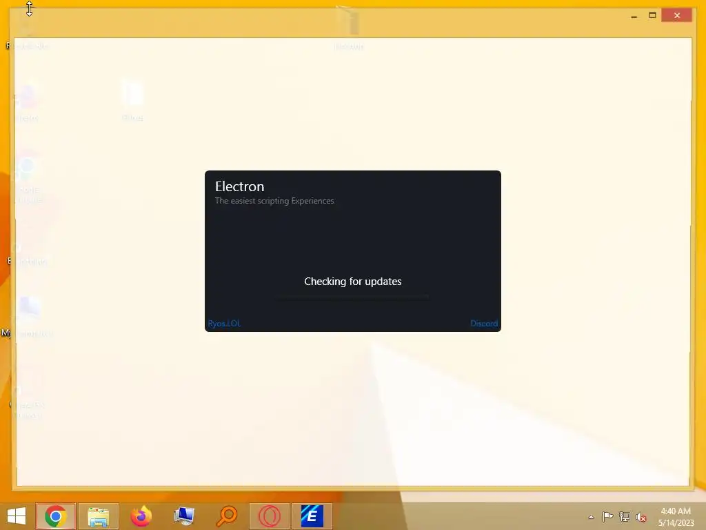Open the Action Center flag icon
The height and width of the screenshot is (530, 706).
click(x=607, y=516)
